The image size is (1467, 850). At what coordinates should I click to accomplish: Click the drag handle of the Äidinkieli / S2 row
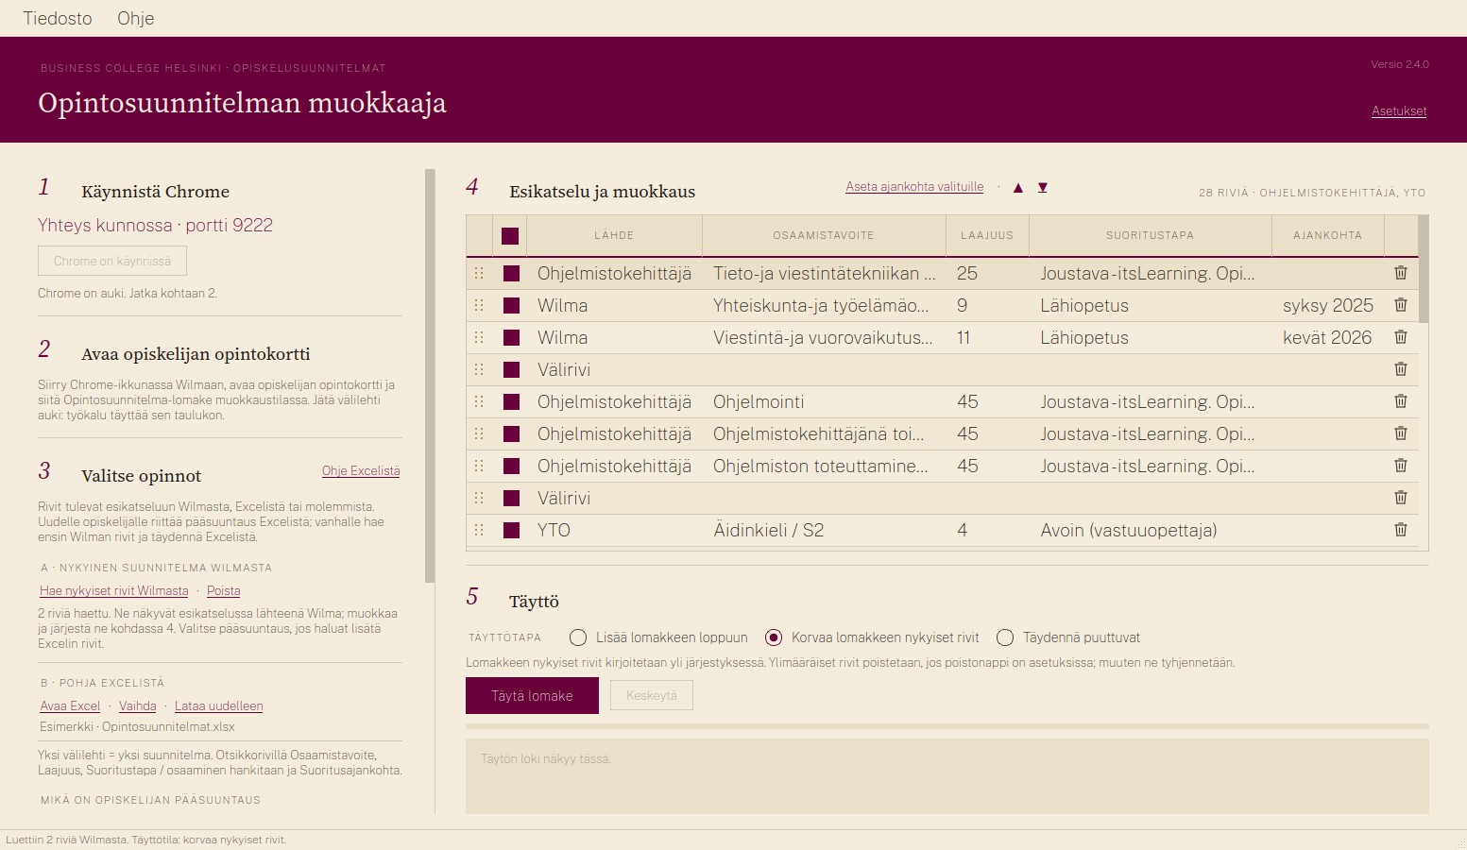[479, 530]
